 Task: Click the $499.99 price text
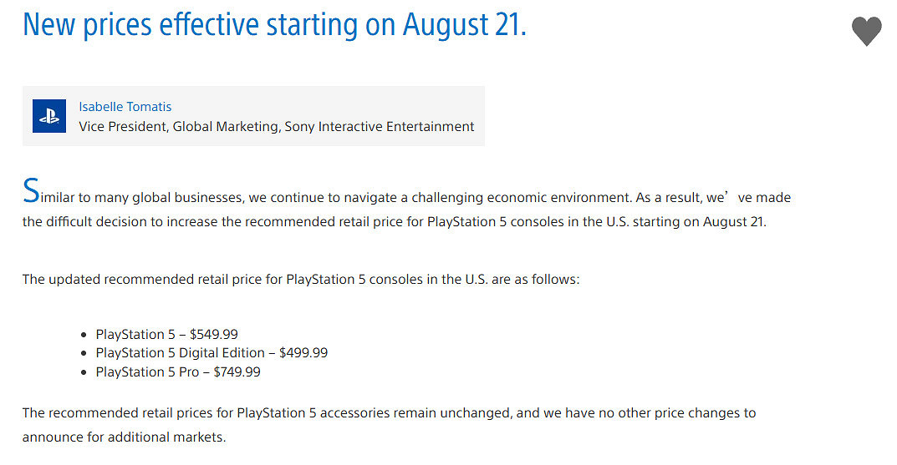[303, 353]
